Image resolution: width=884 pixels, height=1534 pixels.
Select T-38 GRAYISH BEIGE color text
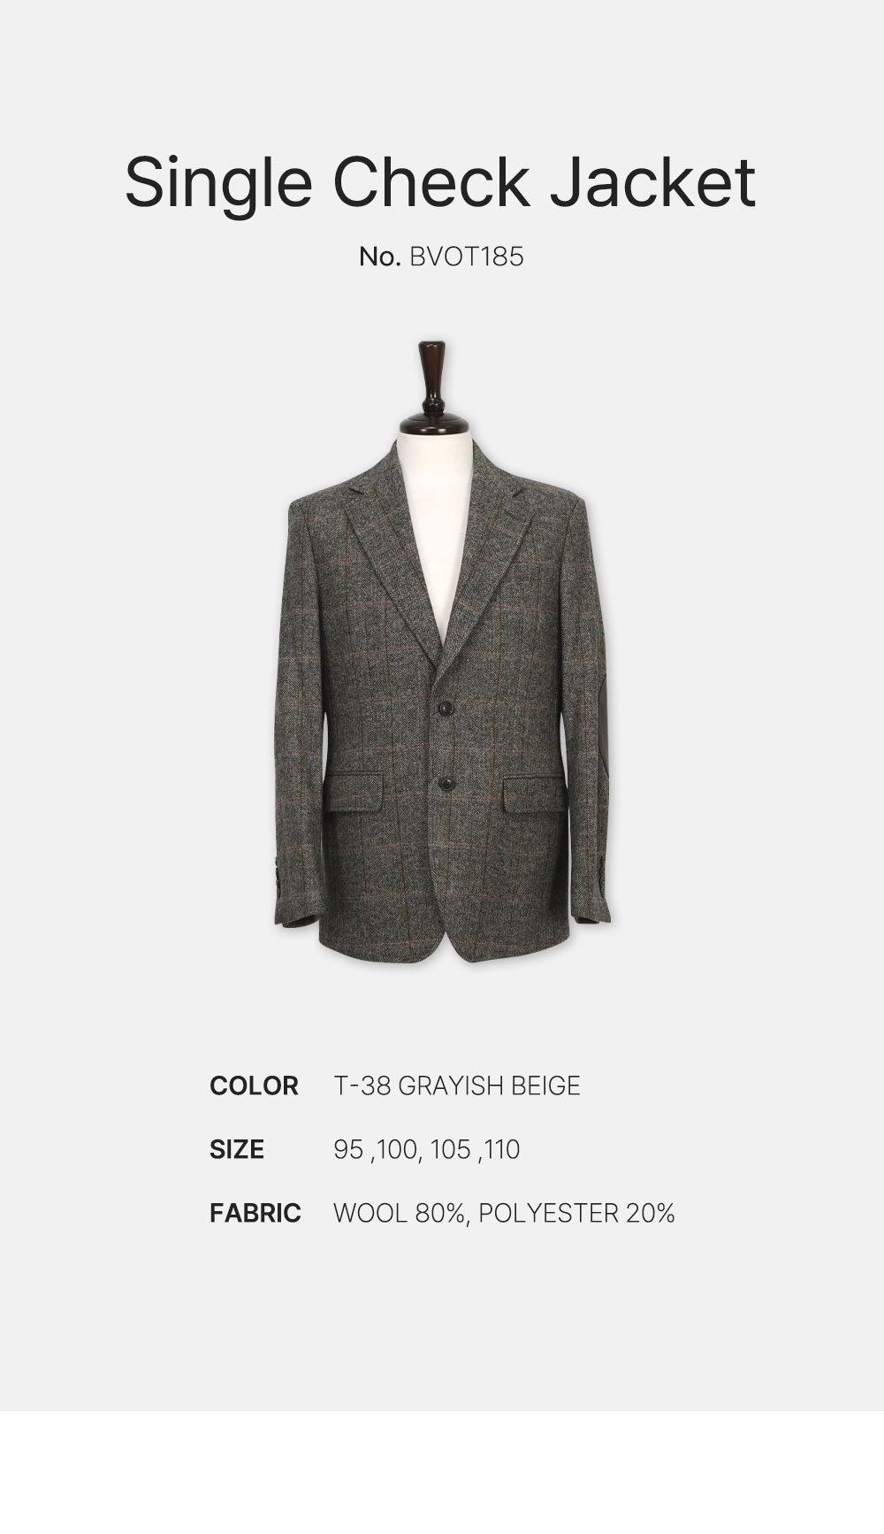point(457,1086)
